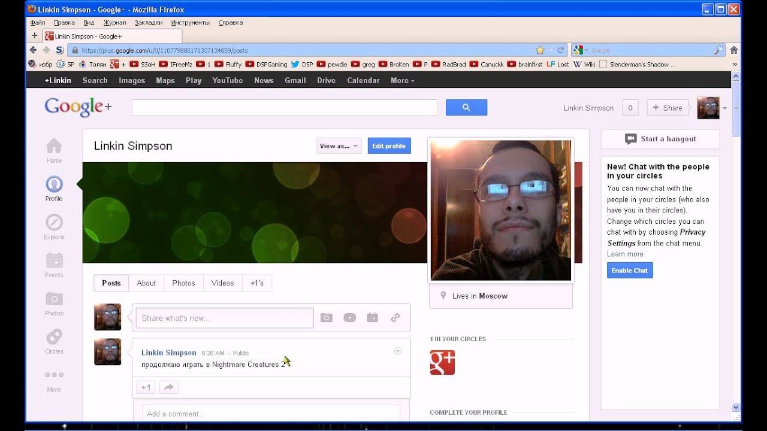Viewport: 767px width, 431px height.
Task: Open the notifications counter box
Action: [630, 108]
